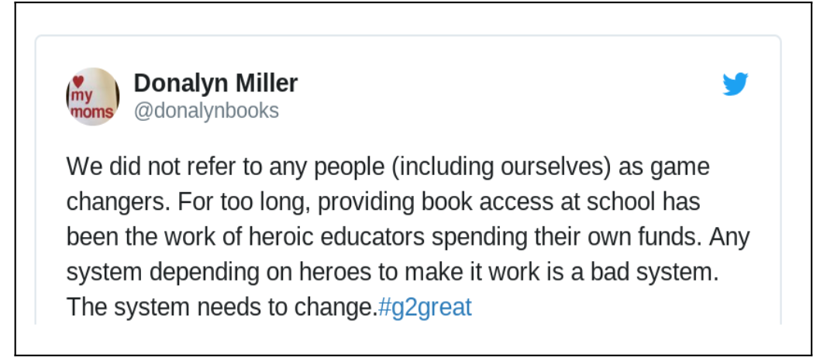Screen dimensions: 820x361
Task: Visit the @donalynbooks handle link
Action: coord(207,111)
